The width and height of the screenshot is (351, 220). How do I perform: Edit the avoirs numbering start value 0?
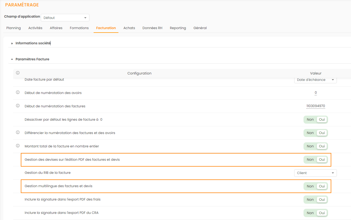316,93
